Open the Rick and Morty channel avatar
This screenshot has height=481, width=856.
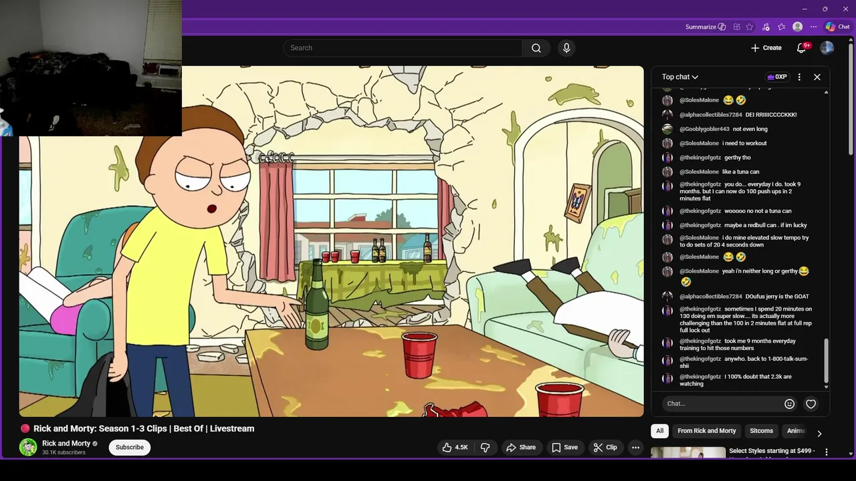(x=28, y=447)
